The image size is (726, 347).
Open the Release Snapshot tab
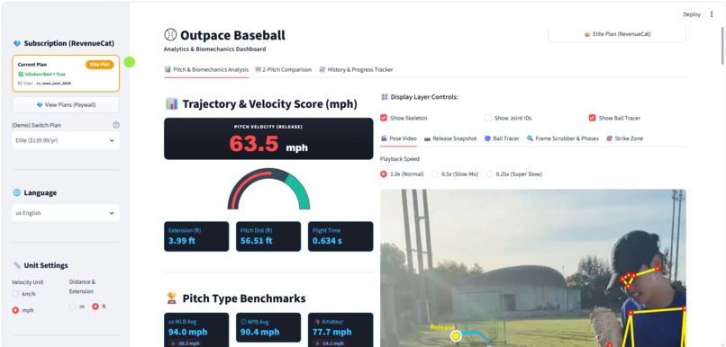[x=450, y=138]
